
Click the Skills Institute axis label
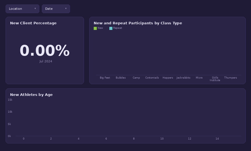pos(215,79)
